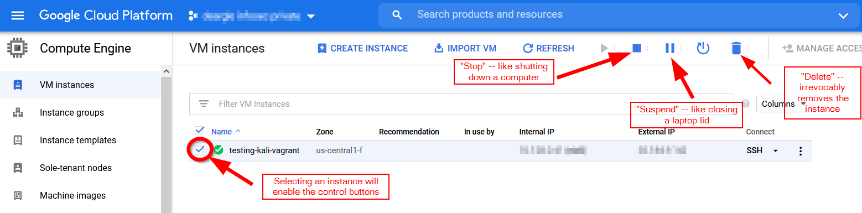862x213 pixels.
Task: Click the Filter VM instances field
Action: click(x=461, y=103)
